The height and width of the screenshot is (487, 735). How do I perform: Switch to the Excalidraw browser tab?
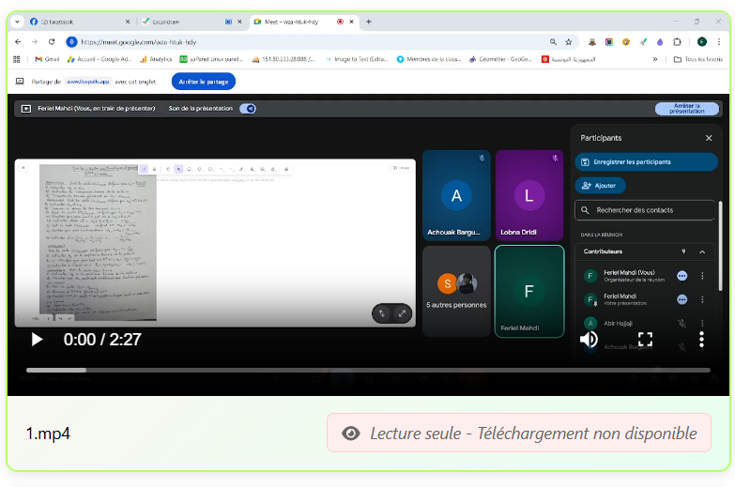183,21
